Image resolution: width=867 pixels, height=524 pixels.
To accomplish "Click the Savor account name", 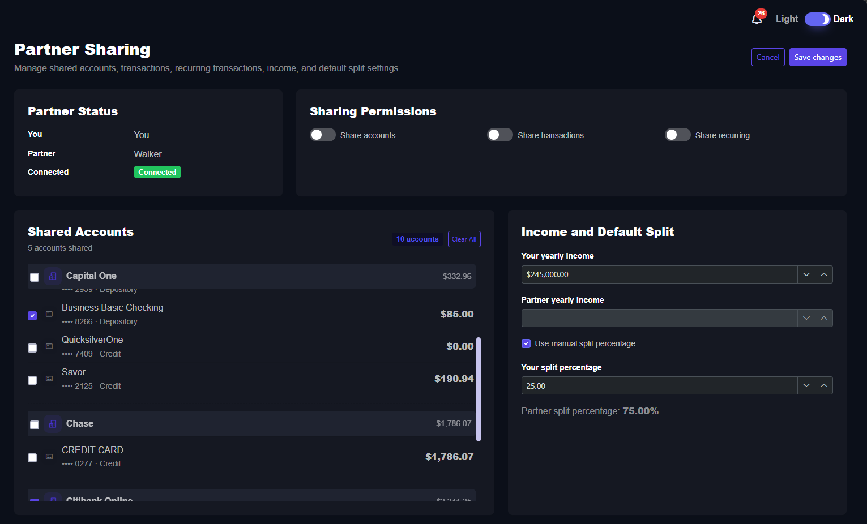I will pos(74,372).
